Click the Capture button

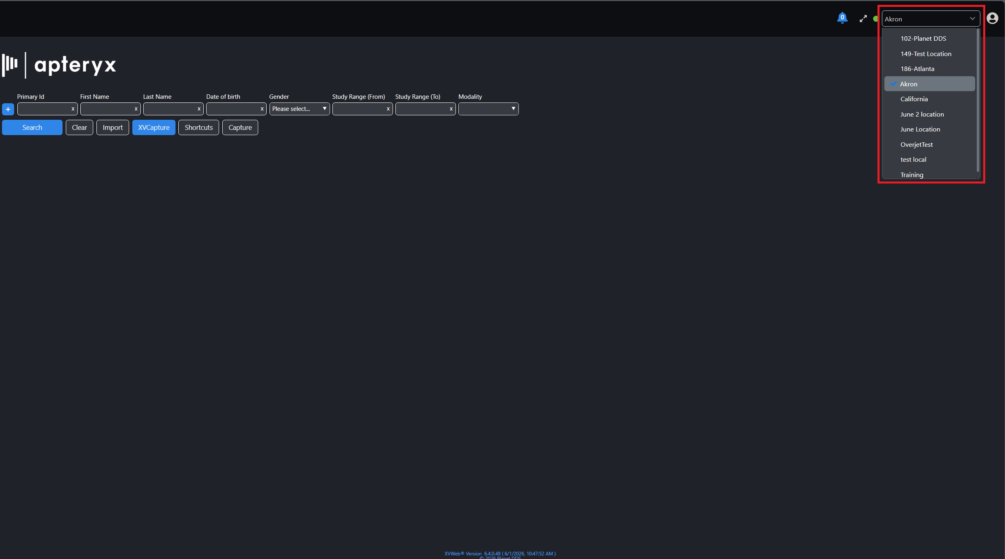[x=240, y=127]
